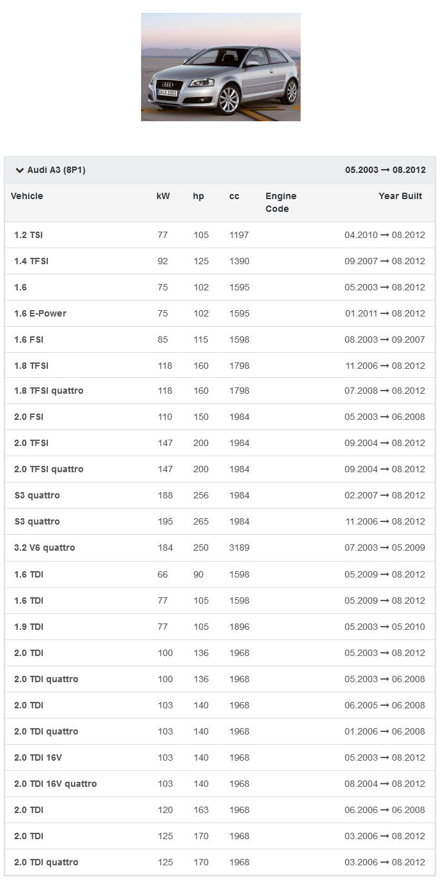Open the 1.6 E-Power vehicle link

[x=40, y=313]
